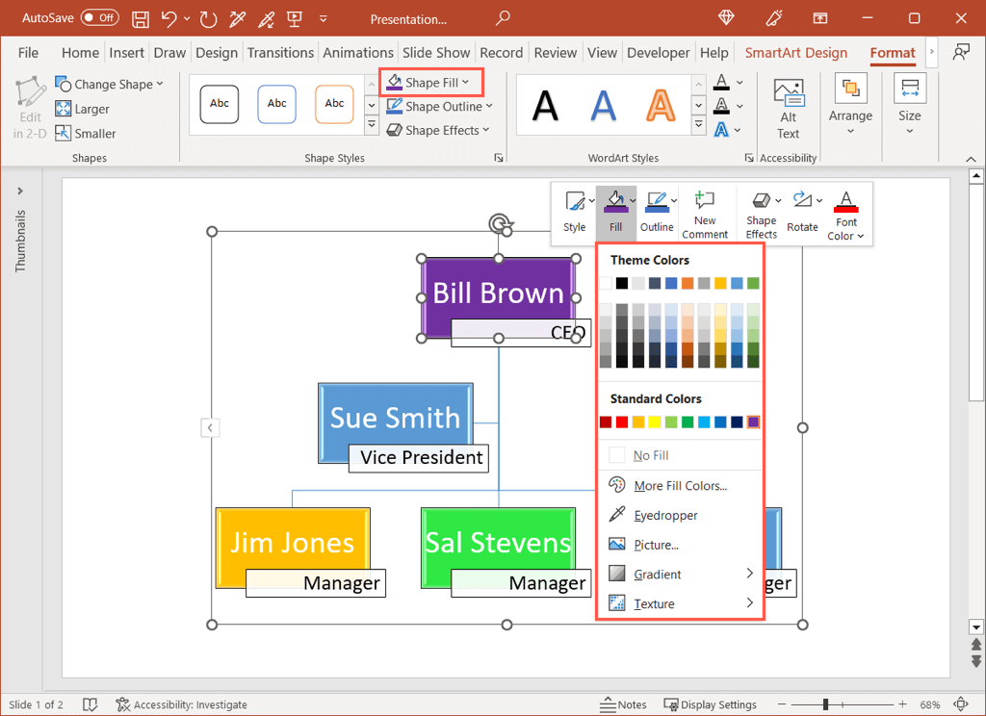
Task: Click the Save icon in title bar
Action: coord(141,18)
